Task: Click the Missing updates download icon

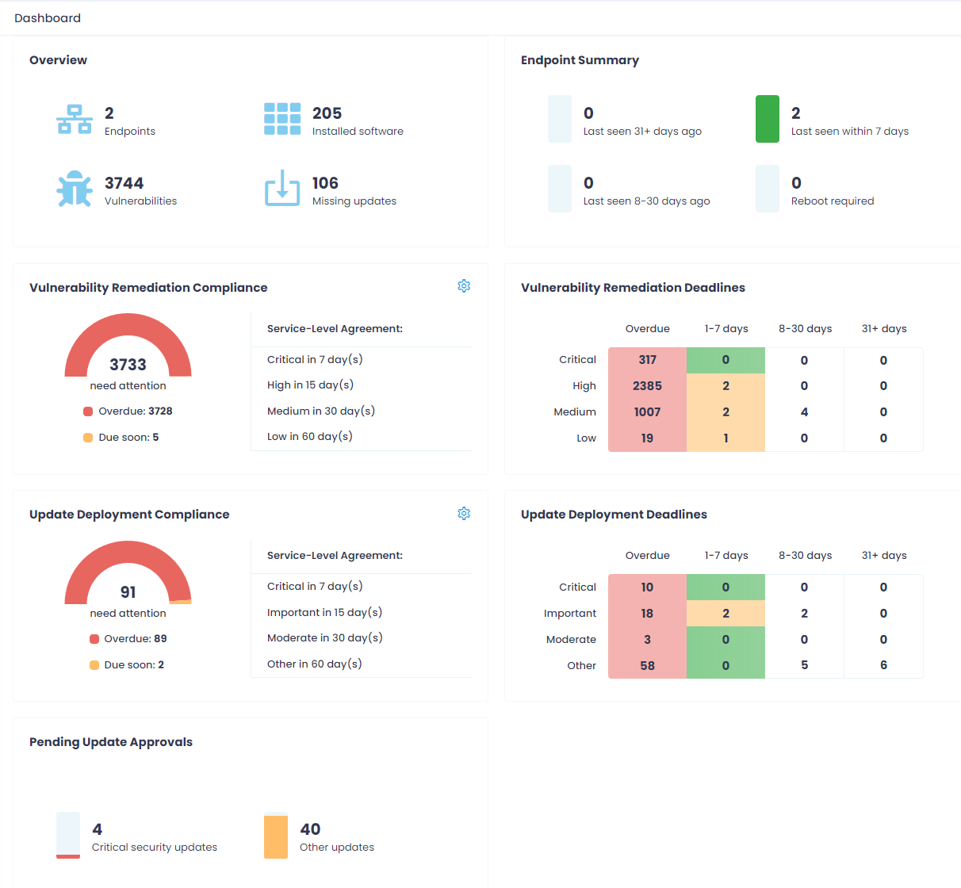Action: coord(282,189)
